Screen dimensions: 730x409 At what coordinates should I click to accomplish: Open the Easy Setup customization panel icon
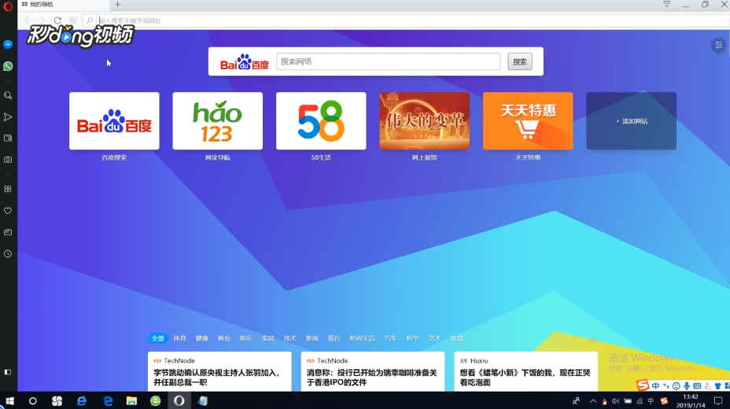click(x=718, y=45)
